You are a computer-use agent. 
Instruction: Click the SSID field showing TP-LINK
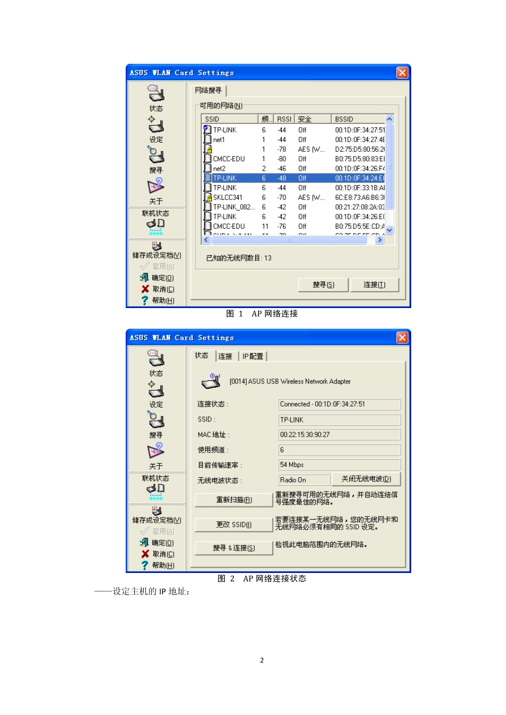[339, 420]
